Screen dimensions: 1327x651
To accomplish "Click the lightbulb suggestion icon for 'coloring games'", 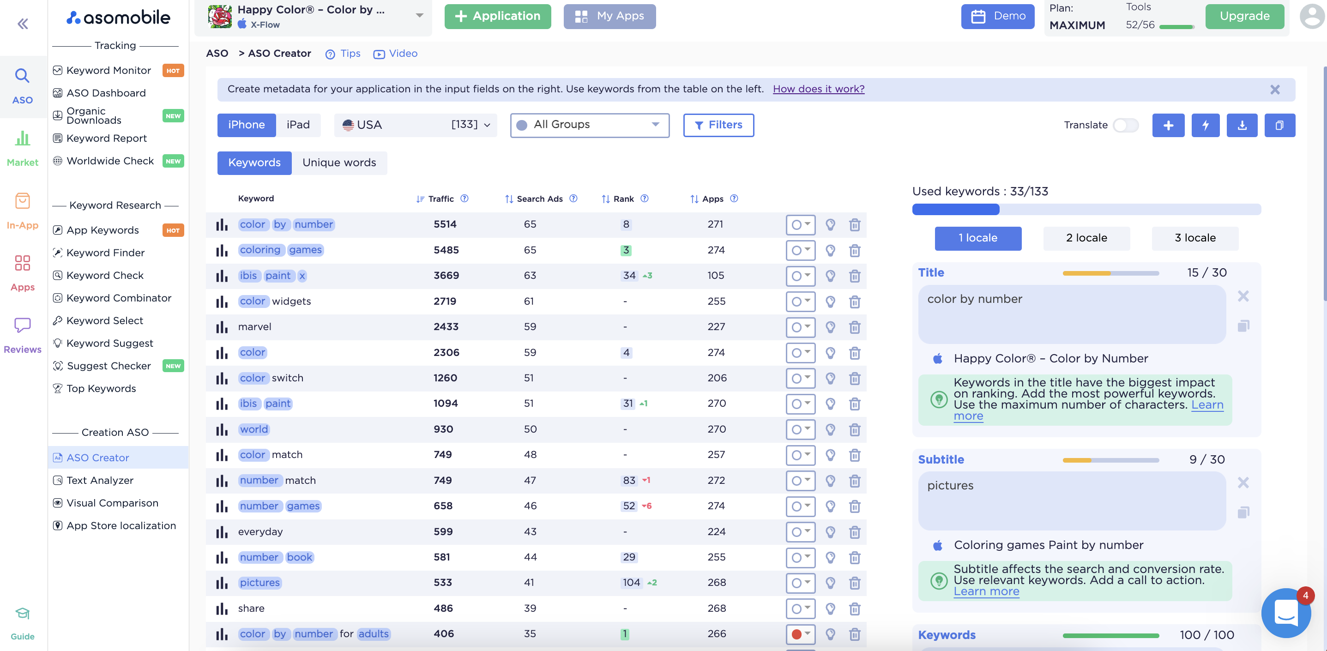I will 831,250.
